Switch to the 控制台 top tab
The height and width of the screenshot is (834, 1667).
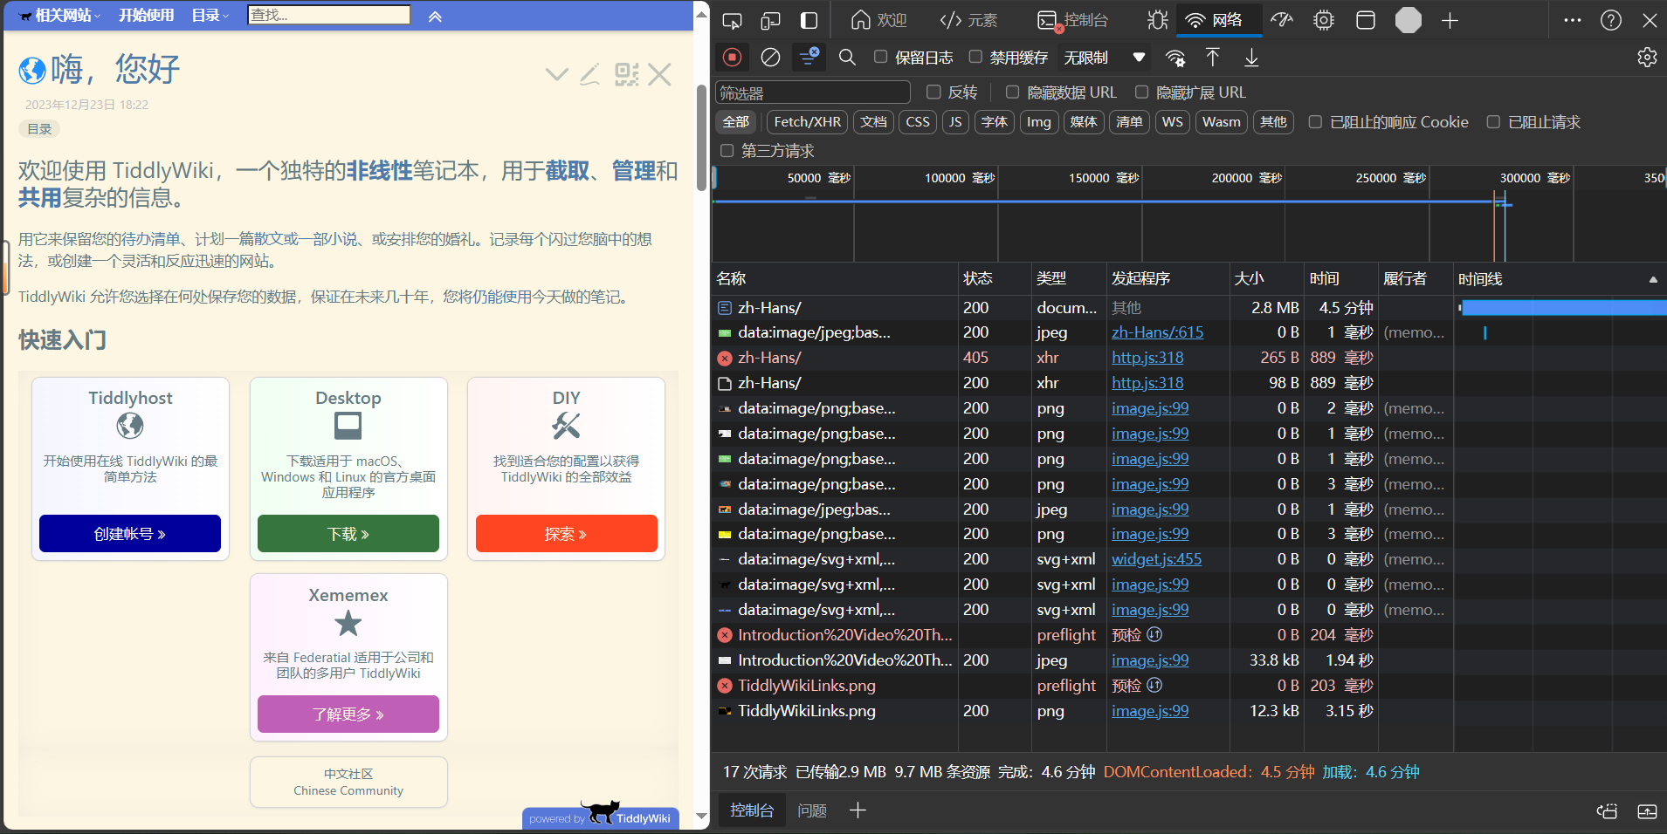(x=1073, y=20)
